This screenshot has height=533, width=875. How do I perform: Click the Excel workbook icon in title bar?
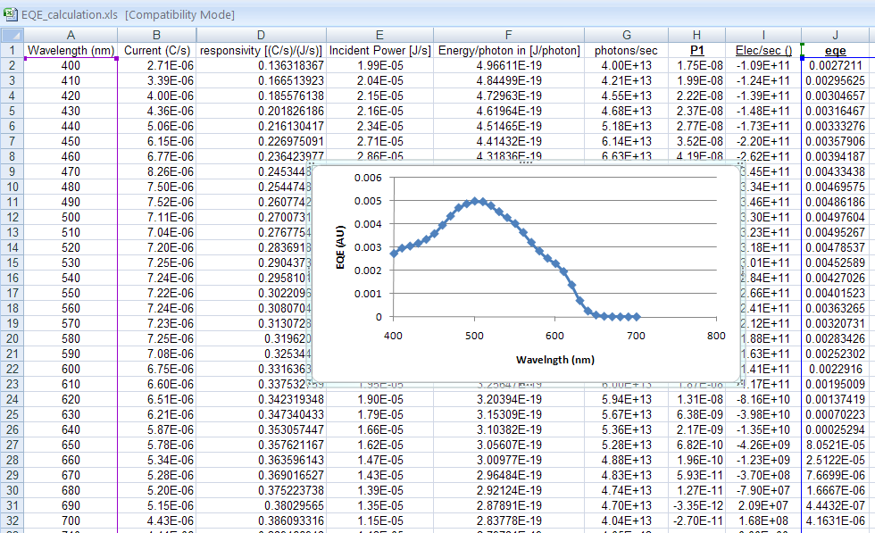(x=10, y=14)
